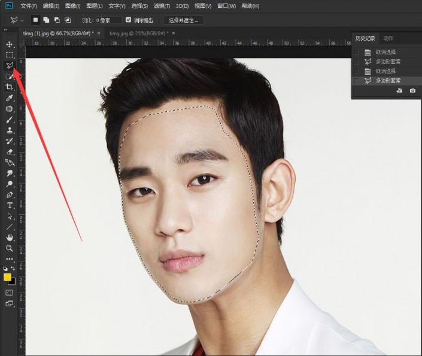The height and width of the screenshot is (356, 422).
Task: Open the 文字(Y) menu
Action: pyautogui.click(x=117, y=6)
